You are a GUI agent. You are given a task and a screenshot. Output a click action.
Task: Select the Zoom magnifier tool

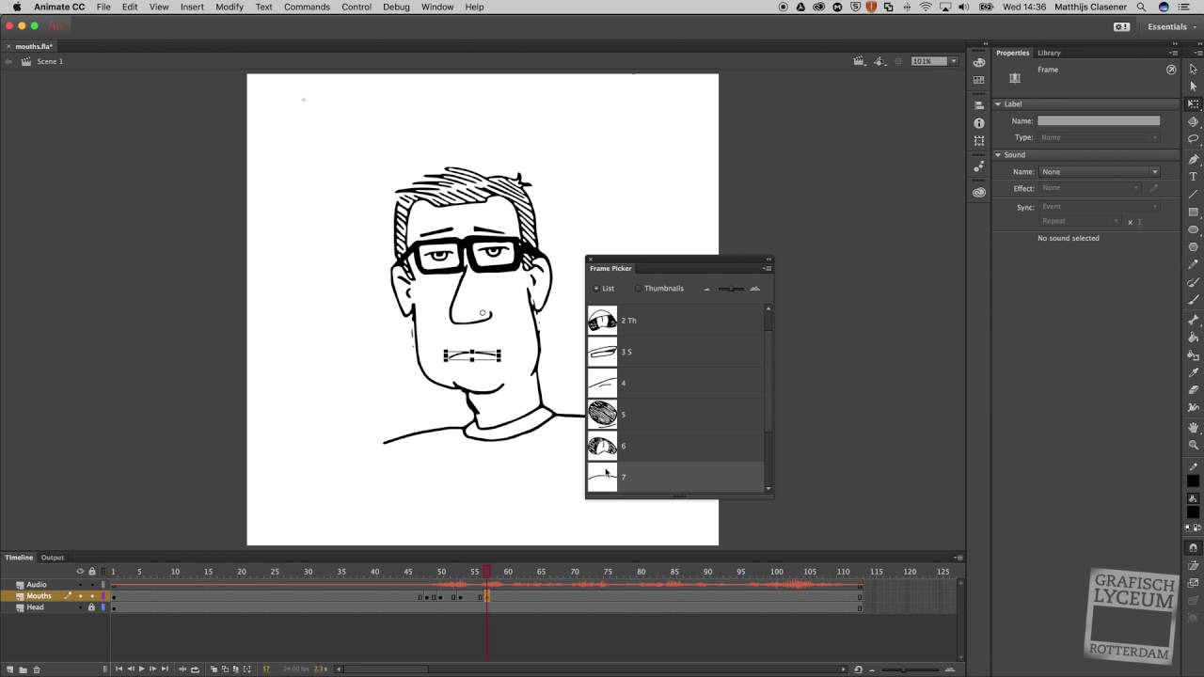(x=1193, y=446)
